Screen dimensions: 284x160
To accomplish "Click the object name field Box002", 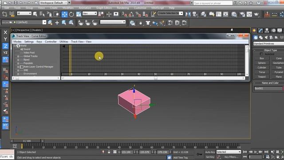I will coord(268,88).
